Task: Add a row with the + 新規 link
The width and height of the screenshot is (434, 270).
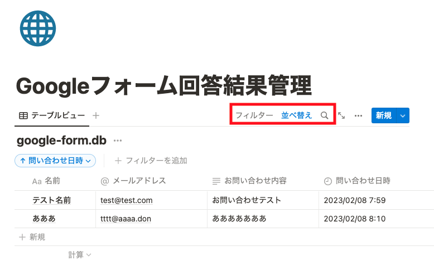Action: pos(32,237)
